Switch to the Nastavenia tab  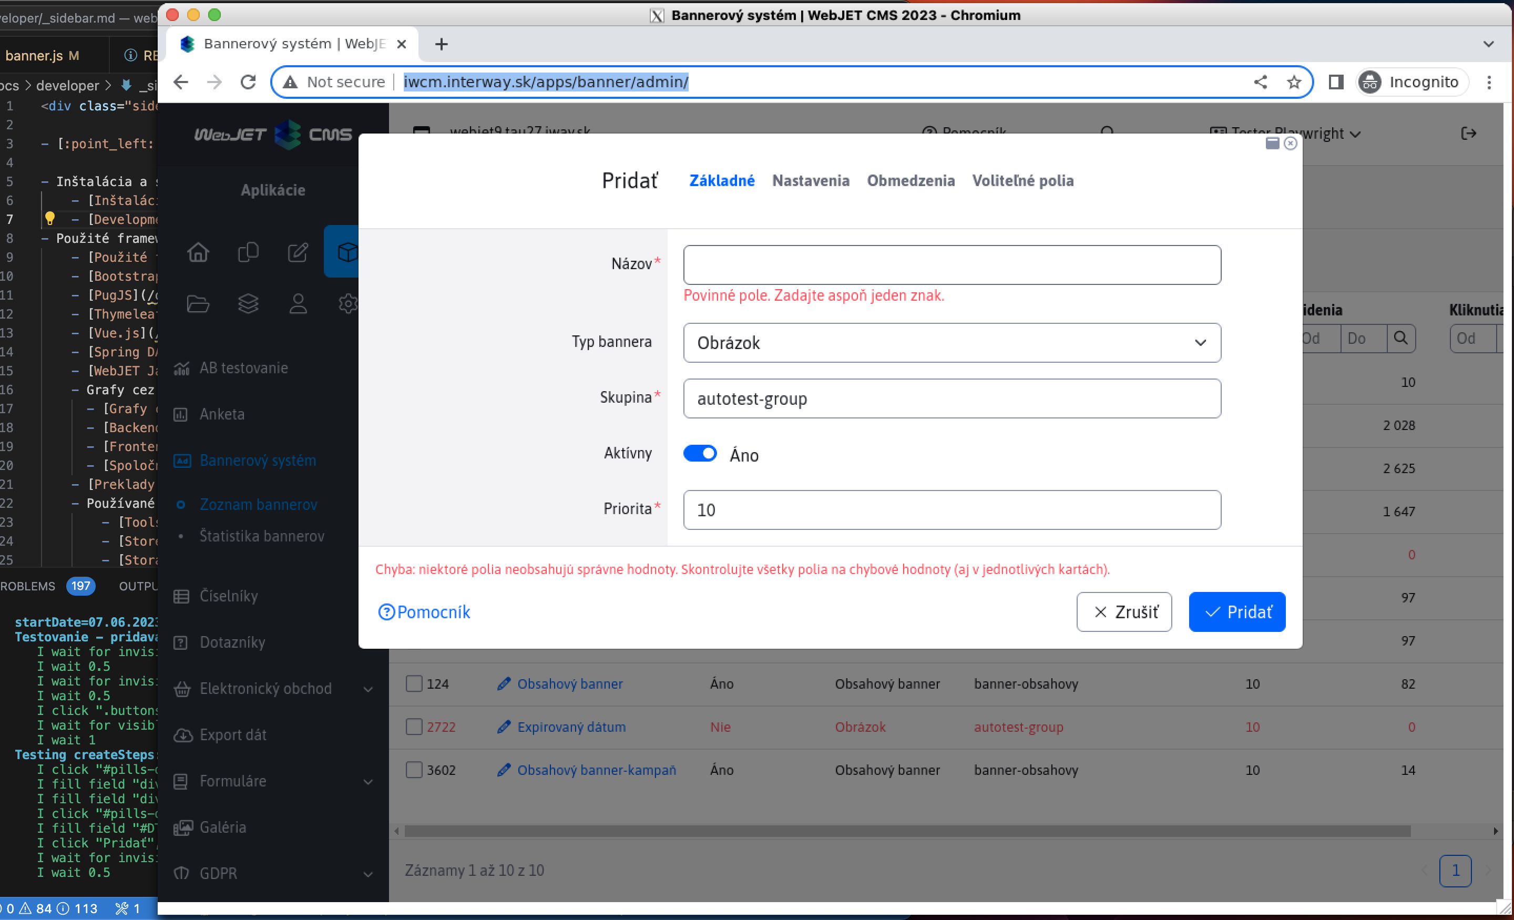tap(811, 181)
